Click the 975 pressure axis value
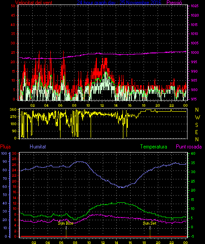The width and height of the screenshot is (205, 244). [194, 99]
